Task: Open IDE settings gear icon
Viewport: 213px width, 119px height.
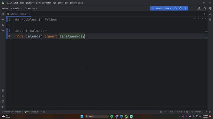Action: (210, 8)
